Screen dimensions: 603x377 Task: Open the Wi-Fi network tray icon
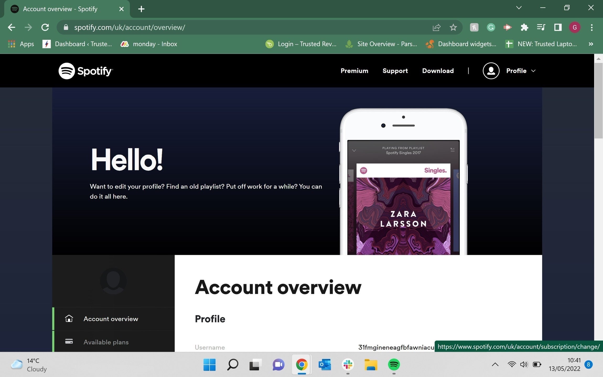512,364
